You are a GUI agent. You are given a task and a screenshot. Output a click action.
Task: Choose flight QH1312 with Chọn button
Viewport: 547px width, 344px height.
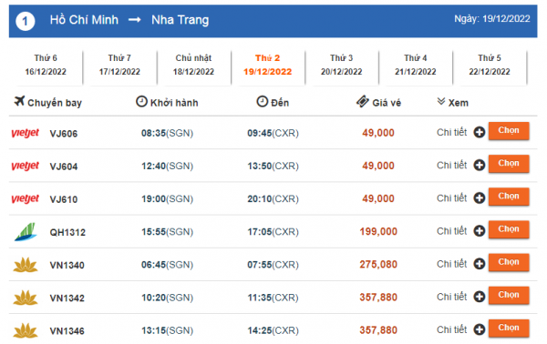[509, 229]
